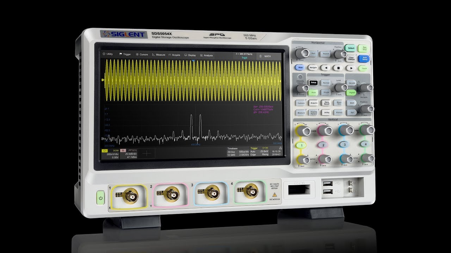Tap the blue trigger position marker atop waveform
The height and width of the screenshot is (253, 451).
tap(193, 61)
